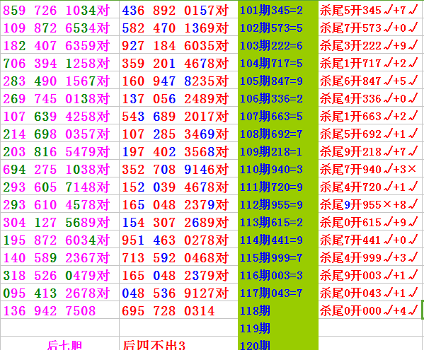This screenshot has height=350, width=424.
Task: Click cell '713 592 0468对'
Action: (x=178, y=257)
